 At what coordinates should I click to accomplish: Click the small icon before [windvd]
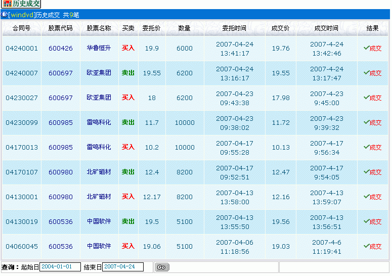[x=4, y=15]
